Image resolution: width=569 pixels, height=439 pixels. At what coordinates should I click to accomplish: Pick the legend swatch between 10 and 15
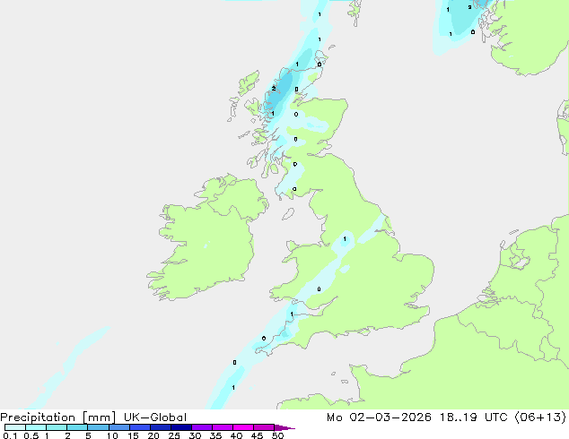pyautogui.click(x=119, y=427)
